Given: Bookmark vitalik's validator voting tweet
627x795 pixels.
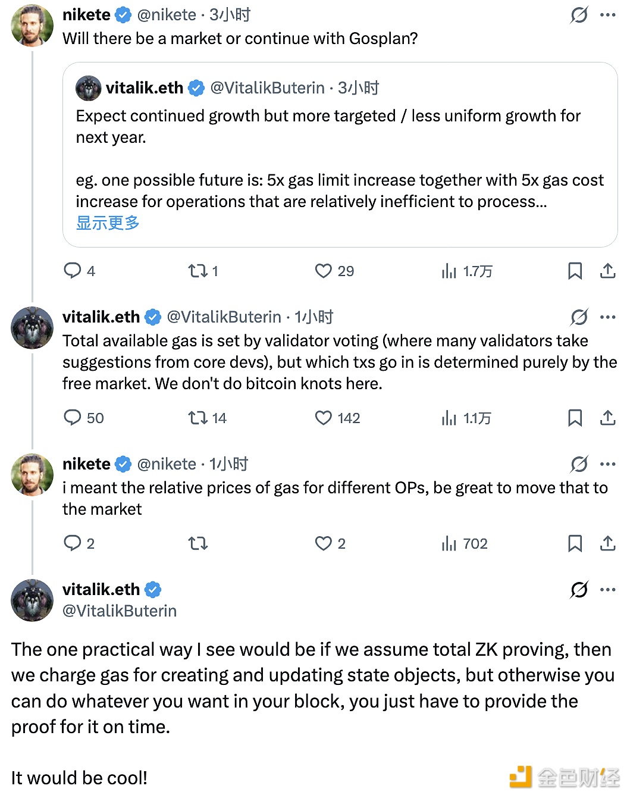Looking at the screenshot, I should click(575, 418).
